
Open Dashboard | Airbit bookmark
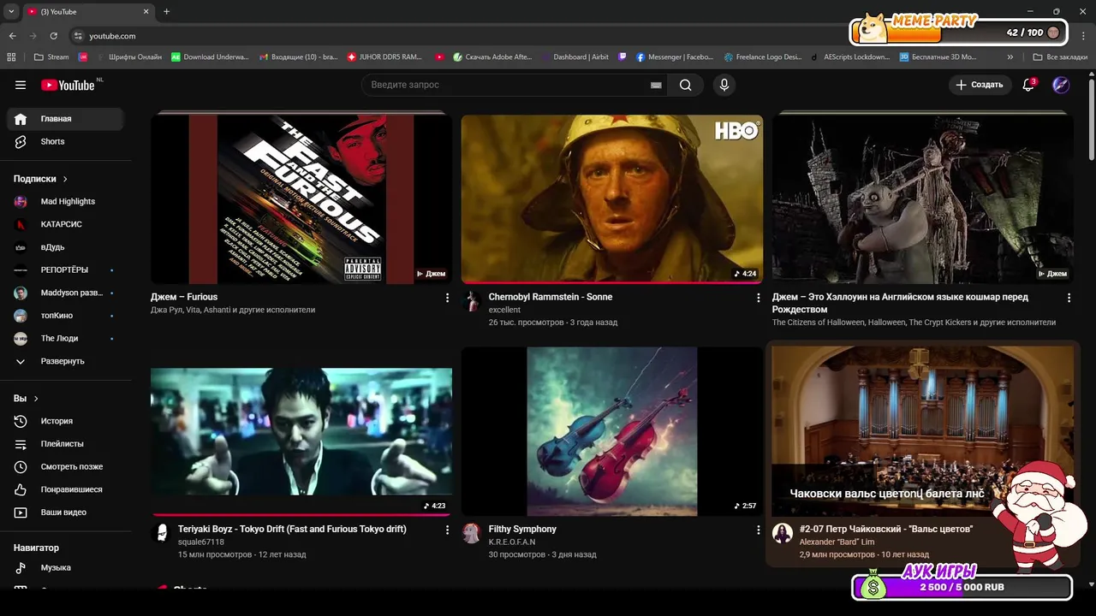point(575,57)
